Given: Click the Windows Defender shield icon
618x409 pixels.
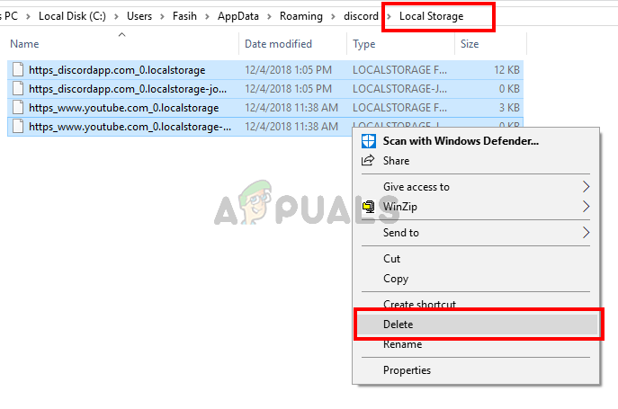Looking at the screenshot, I should click(369, 140).
